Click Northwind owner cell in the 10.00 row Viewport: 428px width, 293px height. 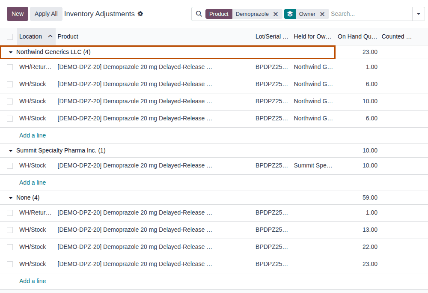coord(313,101)
